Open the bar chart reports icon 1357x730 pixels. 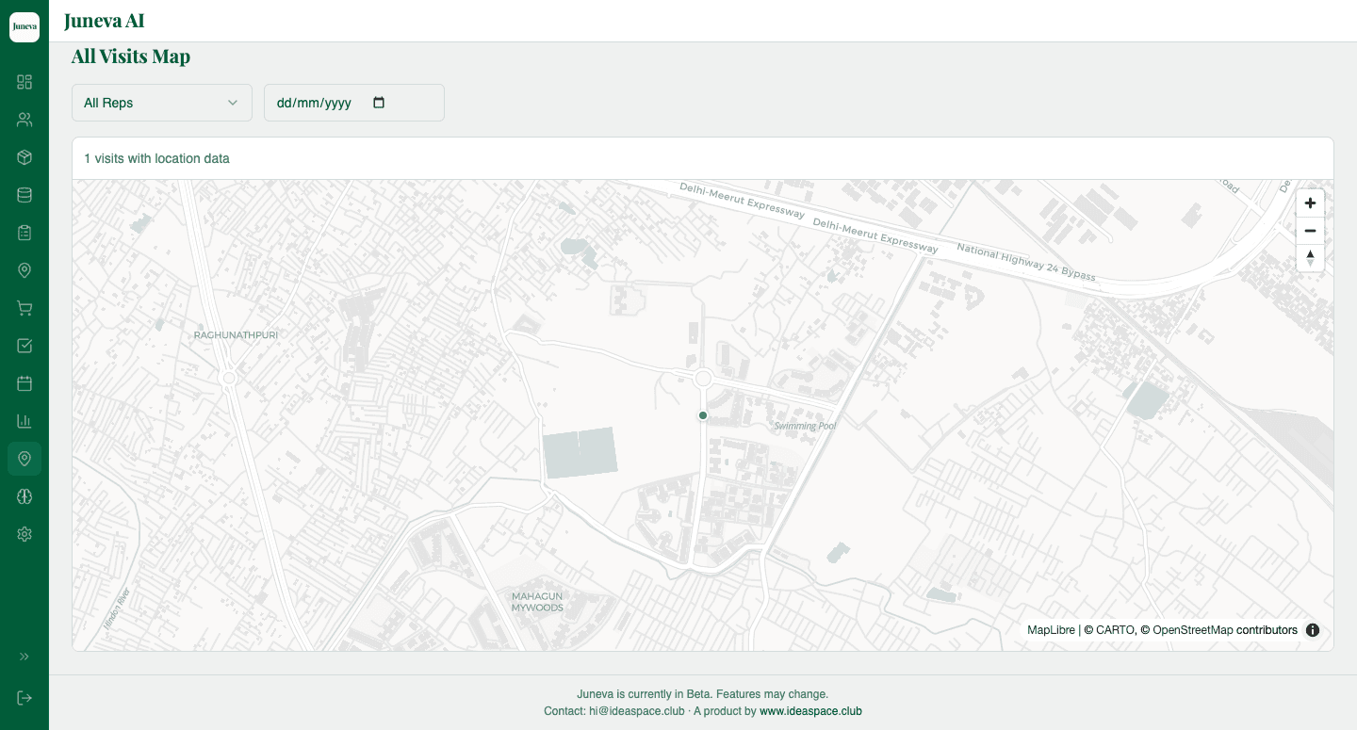coord(25,421)
